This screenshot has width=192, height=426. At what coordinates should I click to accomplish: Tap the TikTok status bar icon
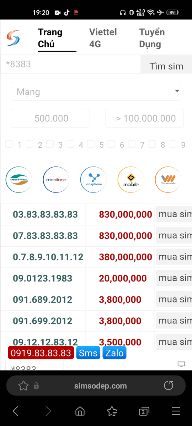67,12
